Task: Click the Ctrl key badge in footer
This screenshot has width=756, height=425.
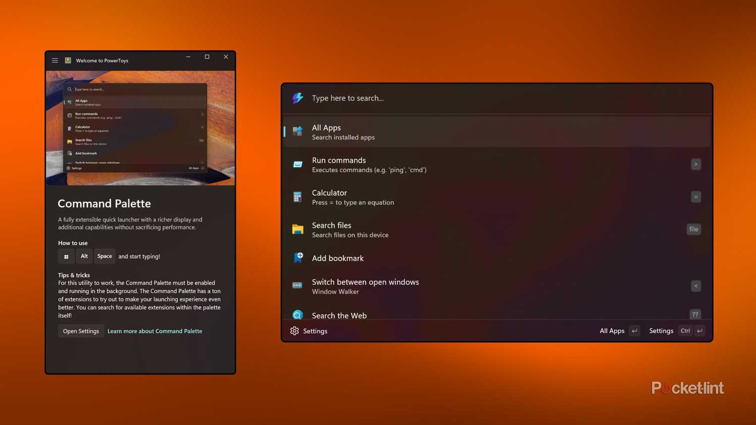Action: tap(685, 331)
